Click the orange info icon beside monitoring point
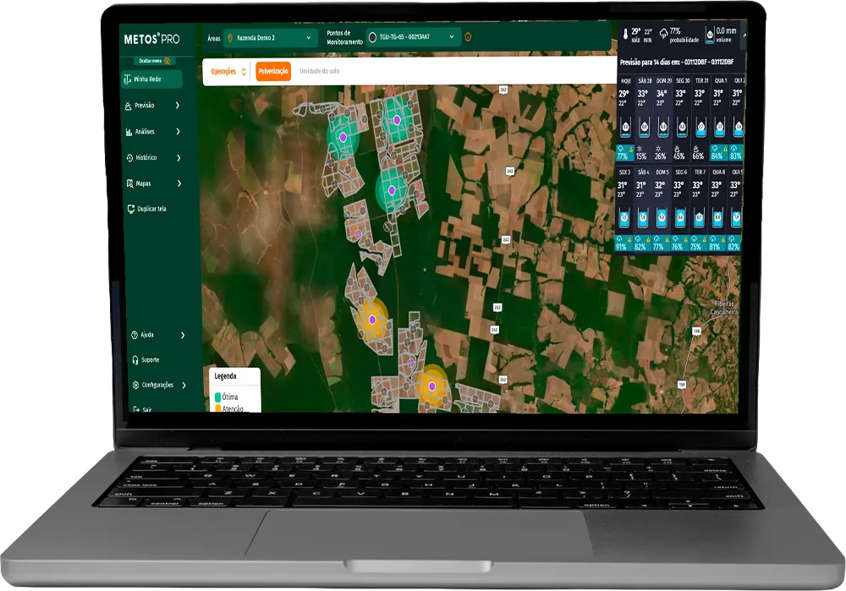 [x=468, y=37]
